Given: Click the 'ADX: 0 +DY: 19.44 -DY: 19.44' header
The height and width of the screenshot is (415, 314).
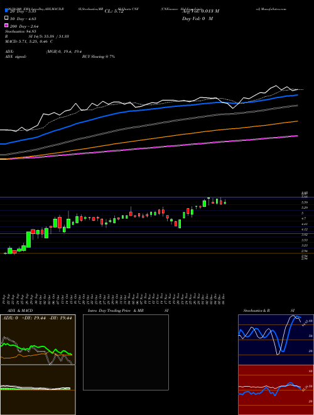Looking at the screenshot, I should pos(37,318).
